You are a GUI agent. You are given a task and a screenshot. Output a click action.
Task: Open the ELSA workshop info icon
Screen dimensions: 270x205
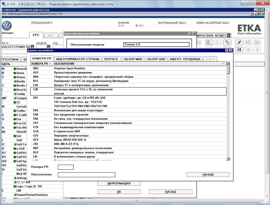(x=209, y=42)
